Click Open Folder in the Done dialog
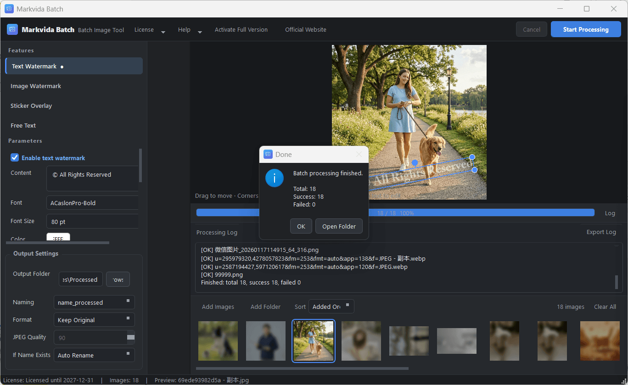 (339, 226)
